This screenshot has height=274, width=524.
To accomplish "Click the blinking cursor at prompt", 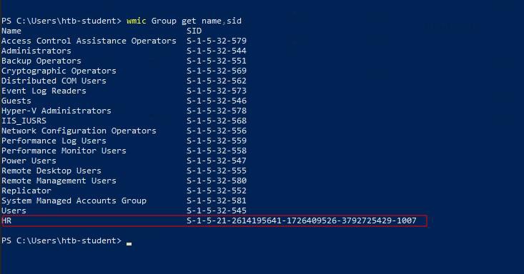I will pos(129,243).
